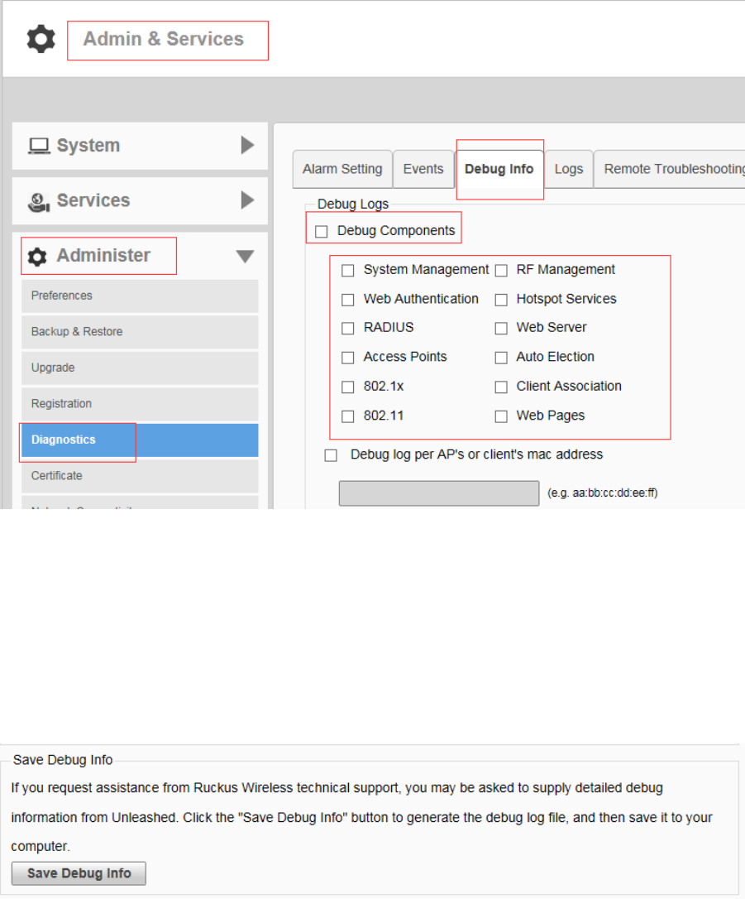
Task: Expand the Services menu arrow
Action: pos(247,200)
